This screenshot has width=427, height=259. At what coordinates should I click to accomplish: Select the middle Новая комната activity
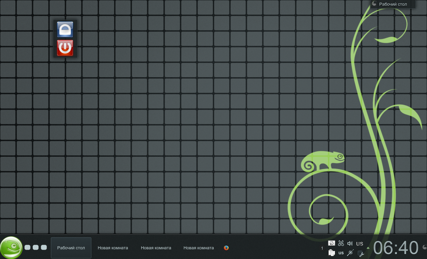156,248
